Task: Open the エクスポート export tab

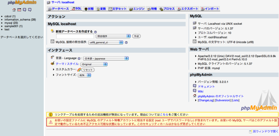Action: coord(188,9)
